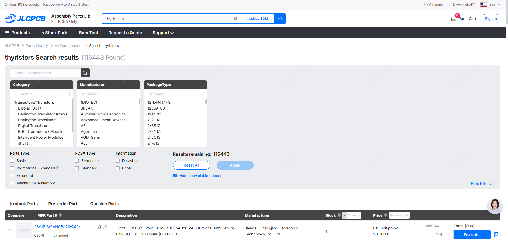Check the Standard PCBA type box

(x=77, y=168)
